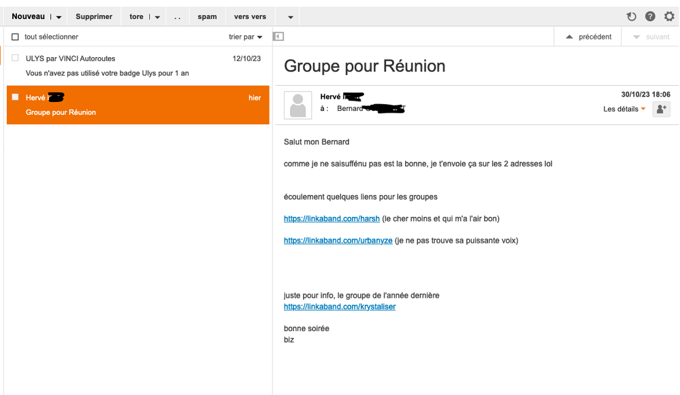Open the "trier par" sort dropdown
This screenshot has height=395, width=680.
point(246,37)
